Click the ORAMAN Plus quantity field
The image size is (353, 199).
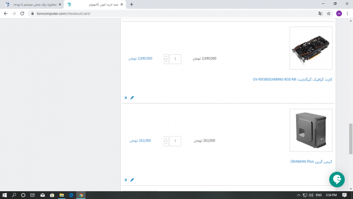point(175,142)
